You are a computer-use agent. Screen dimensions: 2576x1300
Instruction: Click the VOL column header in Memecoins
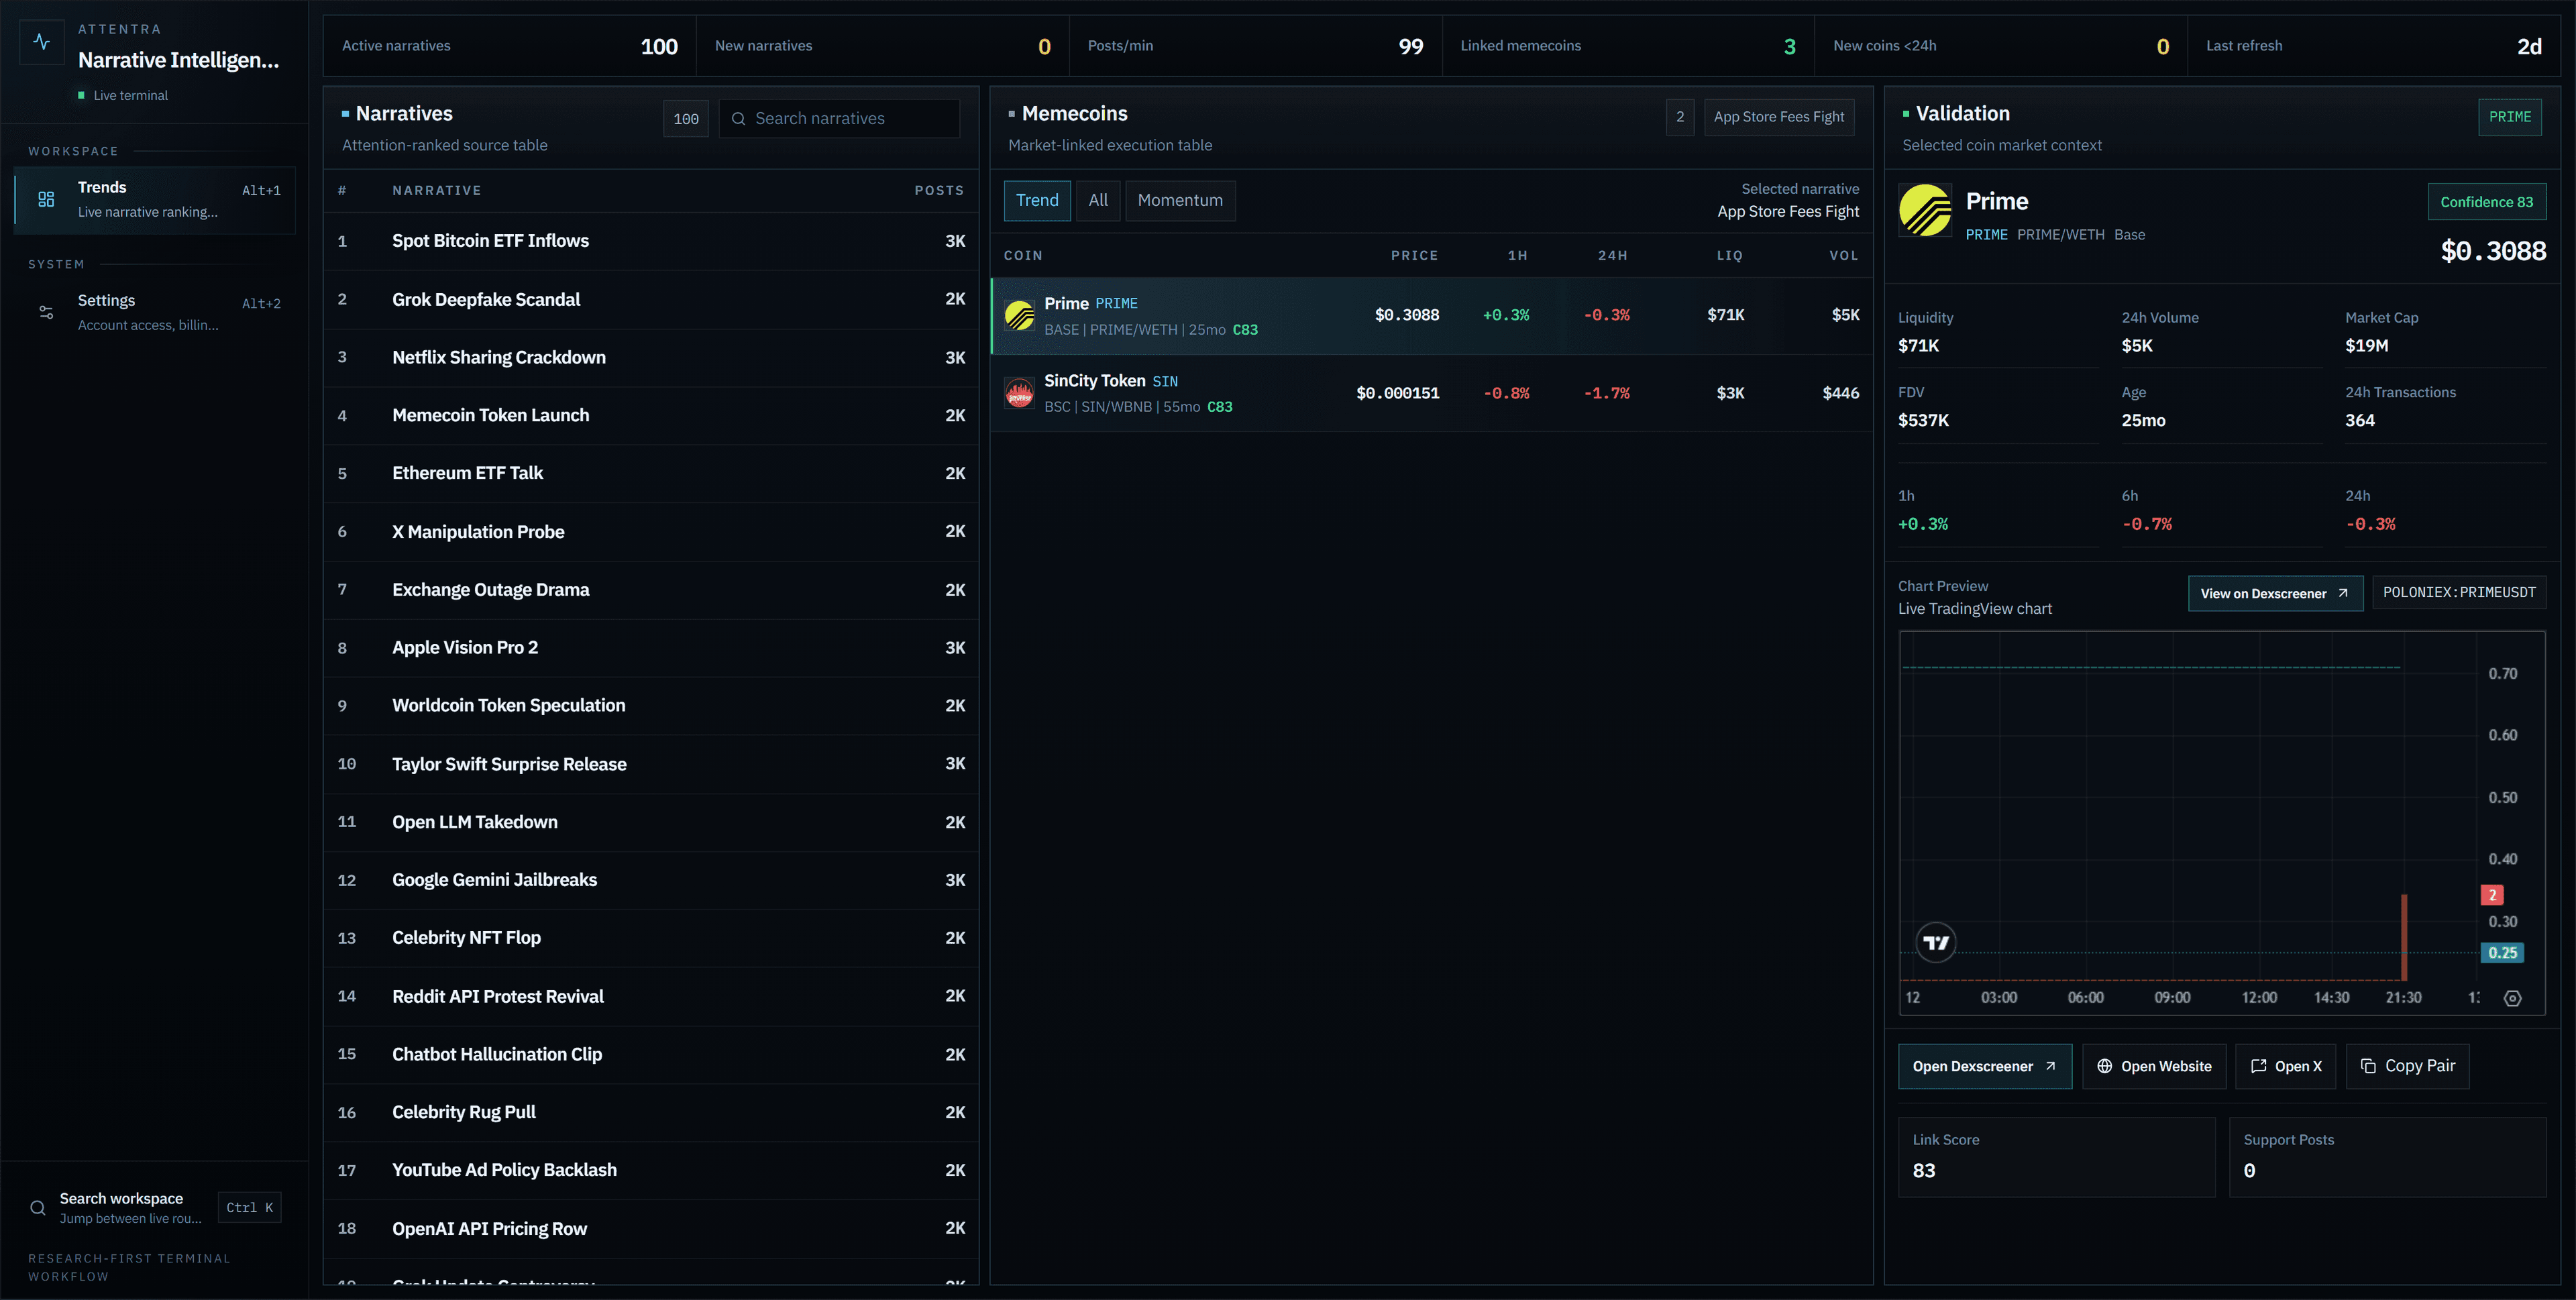pos(1844,256)
